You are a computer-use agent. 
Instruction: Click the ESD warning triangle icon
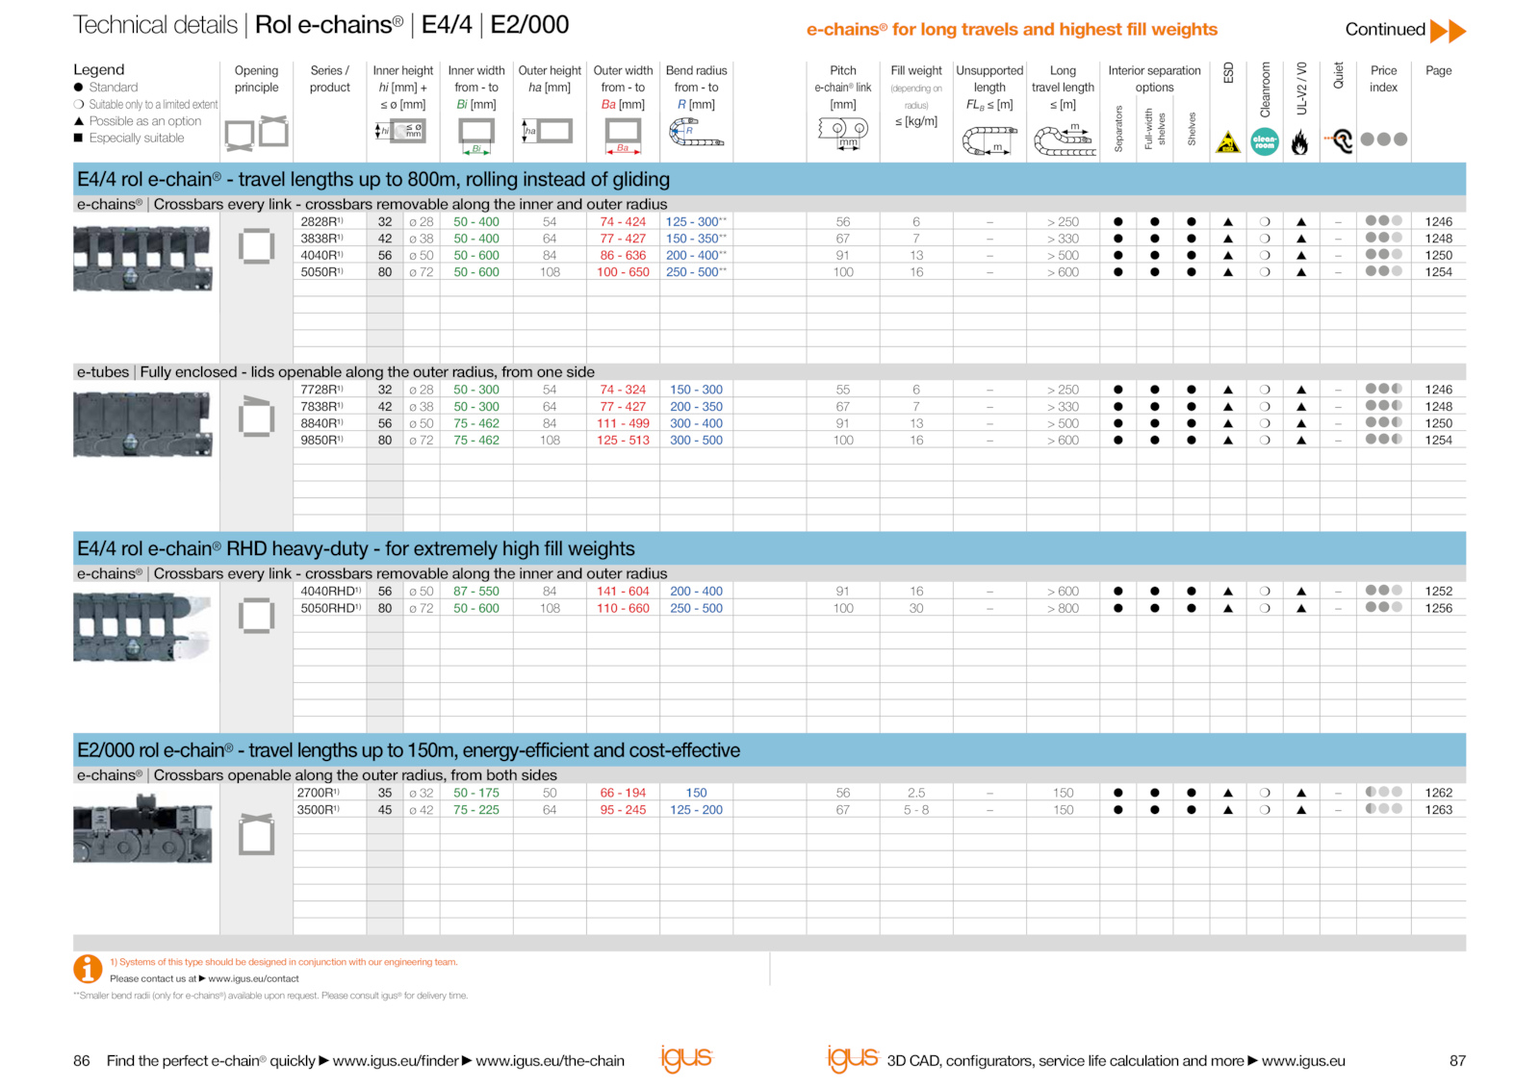(1227, 142)
